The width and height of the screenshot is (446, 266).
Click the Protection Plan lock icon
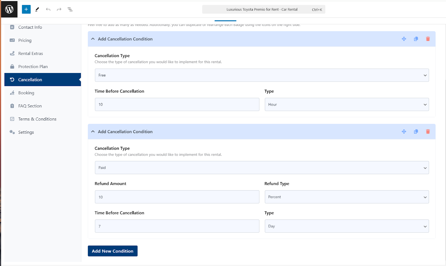(x=12, y=66)
